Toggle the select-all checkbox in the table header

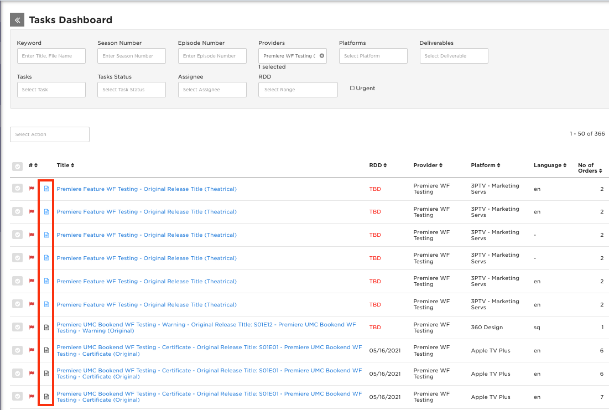(18, 167)
